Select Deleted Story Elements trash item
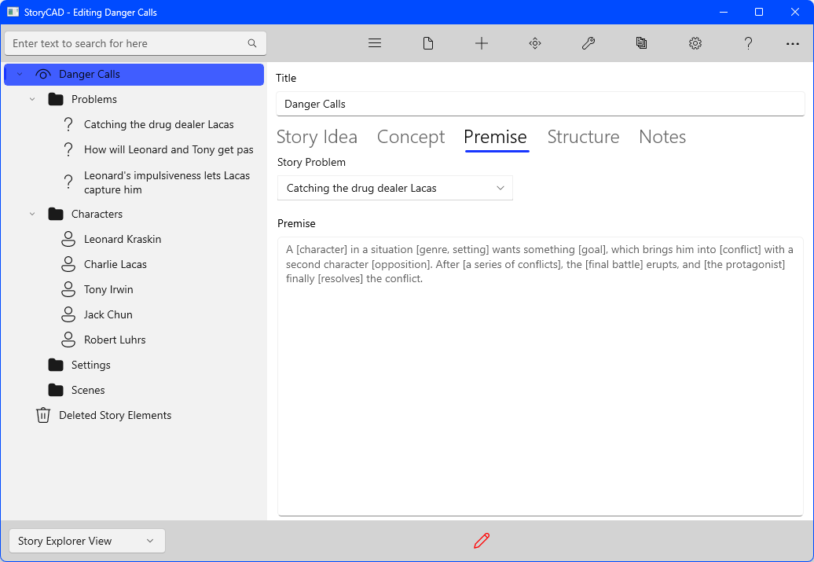Viewport: 814px width, 562px height. 115,415
